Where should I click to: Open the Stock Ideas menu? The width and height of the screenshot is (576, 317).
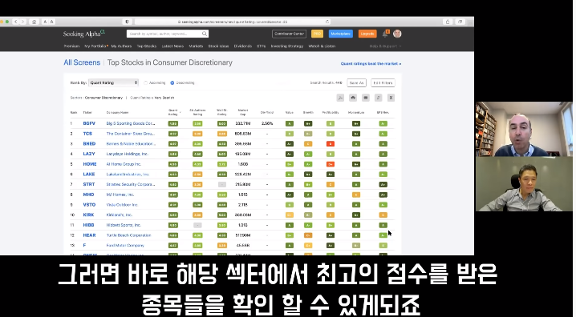[x=218, y=46]
